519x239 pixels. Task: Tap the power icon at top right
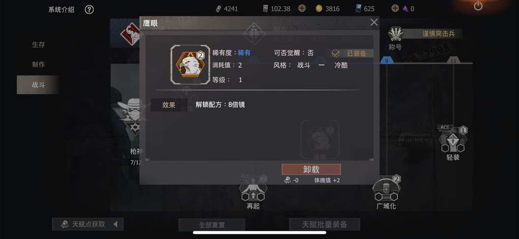click(x=478, y=6)
